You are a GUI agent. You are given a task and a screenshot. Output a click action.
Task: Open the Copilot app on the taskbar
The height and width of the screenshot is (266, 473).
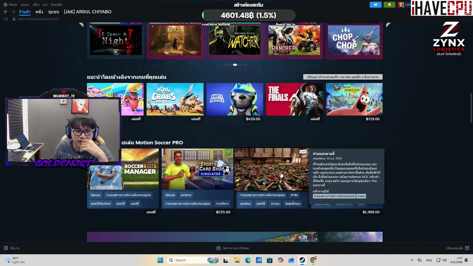point(280,260)
